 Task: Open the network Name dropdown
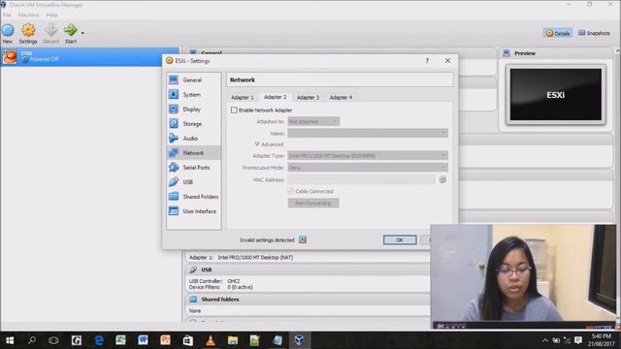click(368, 134)
